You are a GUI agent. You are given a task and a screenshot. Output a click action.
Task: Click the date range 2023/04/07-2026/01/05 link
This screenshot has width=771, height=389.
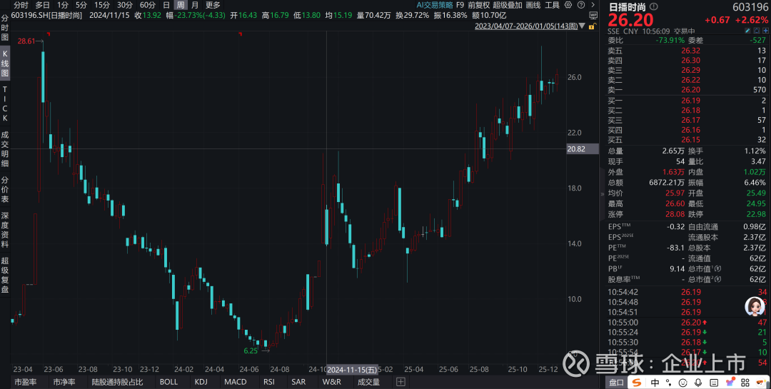click(526, 26)
